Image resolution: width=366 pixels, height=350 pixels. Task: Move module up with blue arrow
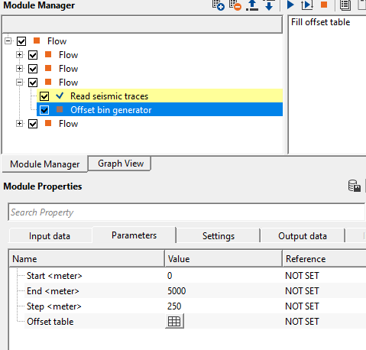tap(252, 5)
